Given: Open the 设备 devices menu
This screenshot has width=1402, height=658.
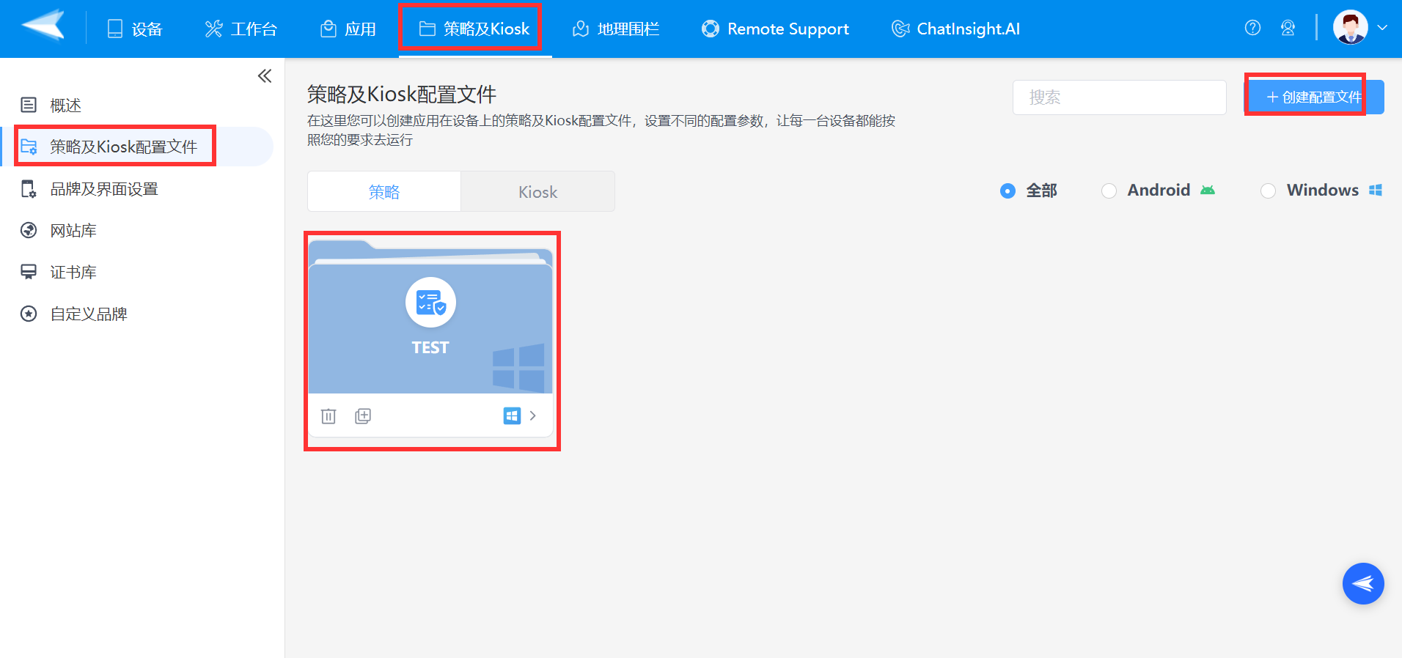Looking at the screenshot, I should tap(135, 29).
